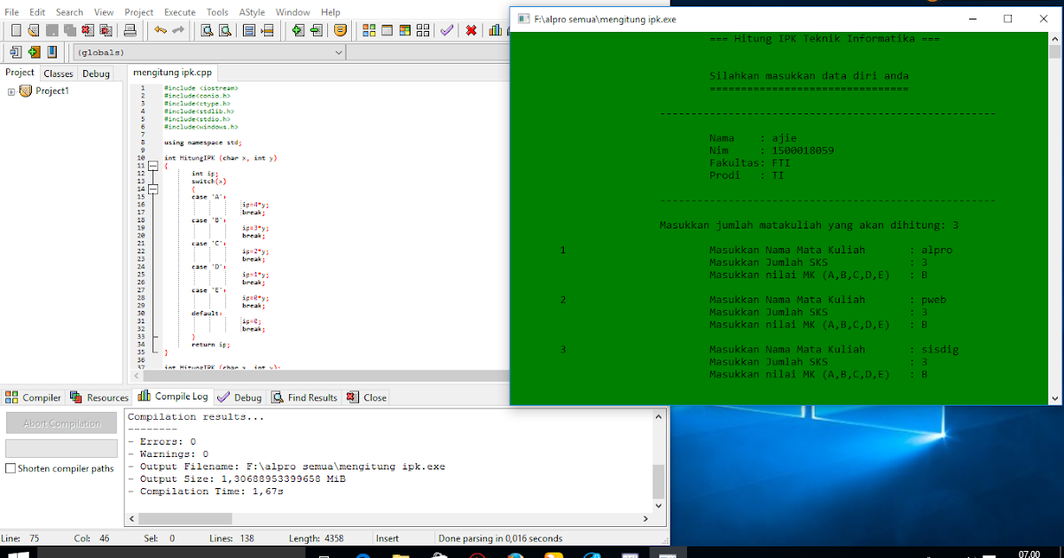Save the current file via toolbar
Image resolution: width=1064 pixels, height=558 pixels.
point(51,30)
